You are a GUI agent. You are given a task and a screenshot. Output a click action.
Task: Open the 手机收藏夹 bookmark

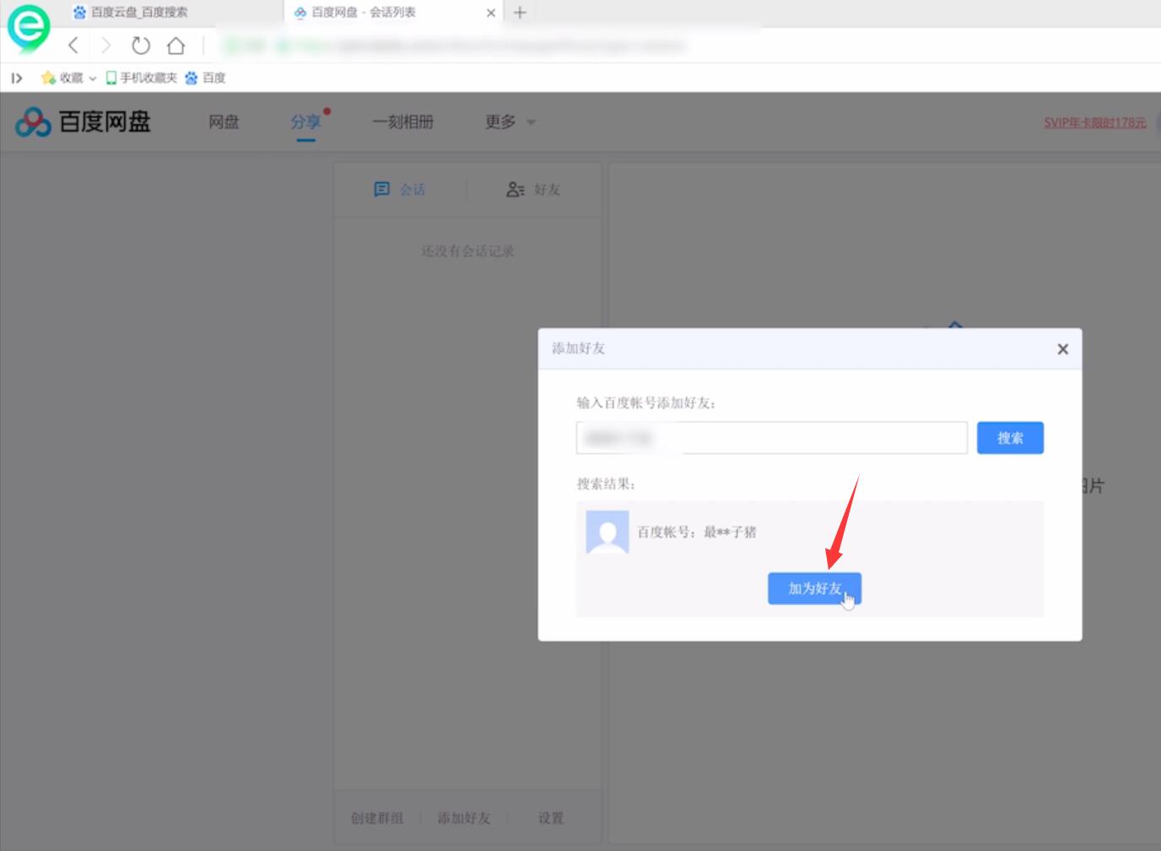click(141, 78)
